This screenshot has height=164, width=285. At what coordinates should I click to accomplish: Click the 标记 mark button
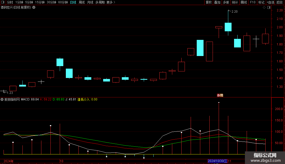261,2
